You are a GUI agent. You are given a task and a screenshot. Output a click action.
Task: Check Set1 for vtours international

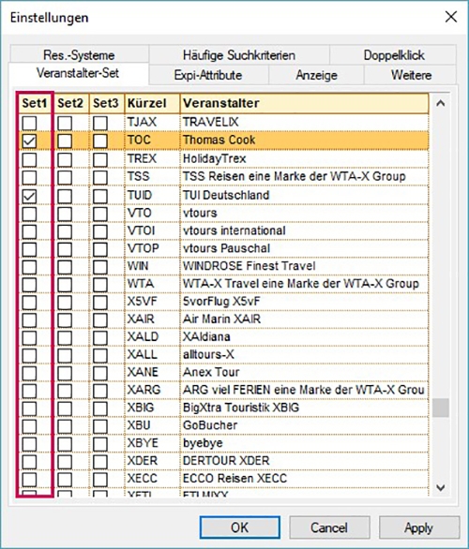coord(29,231)
